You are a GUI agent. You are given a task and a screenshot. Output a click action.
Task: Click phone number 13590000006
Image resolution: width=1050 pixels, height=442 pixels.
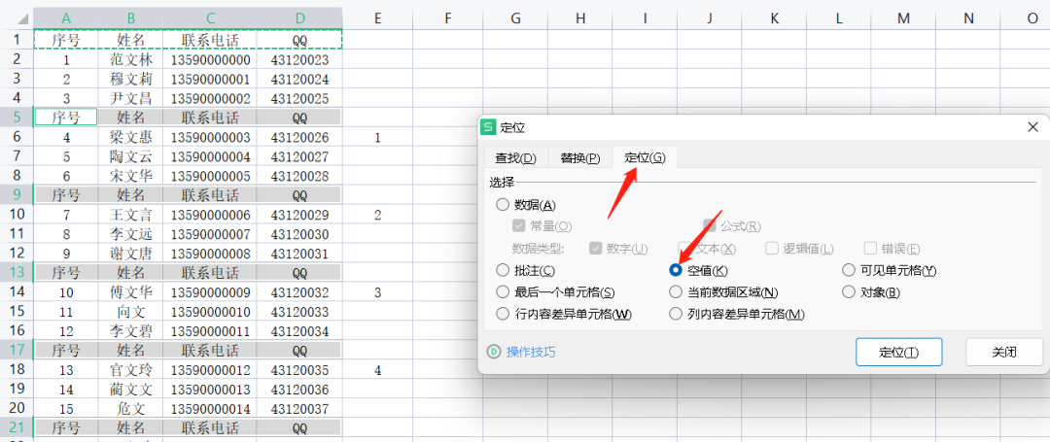[210, 215]
